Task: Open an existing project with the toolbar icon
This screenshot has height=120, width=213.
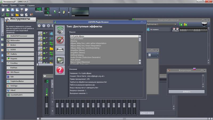Action: pyautogui.click(x=13, y=10)
